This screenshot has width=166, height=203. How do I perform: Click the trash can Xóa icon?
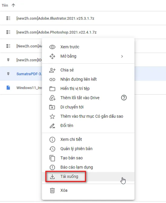(x=52, y=190)
